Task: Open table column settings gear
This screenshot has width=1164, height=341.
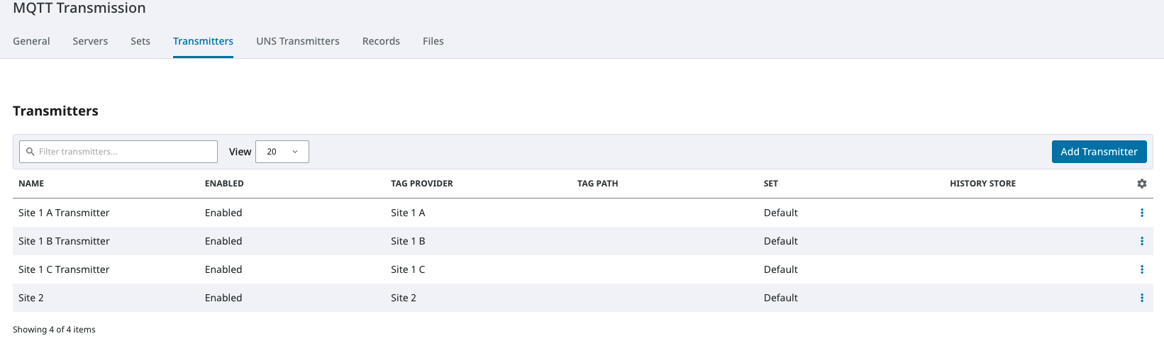Action: point(1141,184)
